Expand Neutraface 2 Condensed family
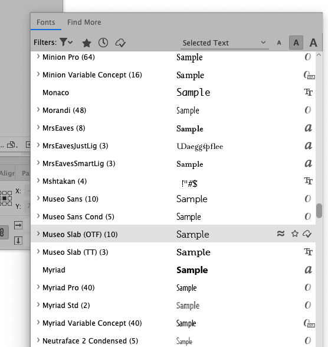 38,340
